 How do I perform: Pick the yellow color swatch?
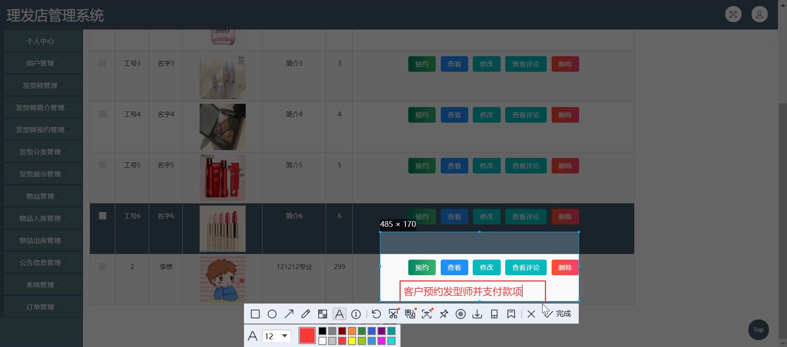[x=352, y=341]
